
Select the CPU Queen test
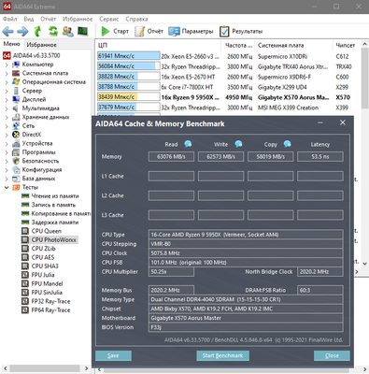[x=47, y=231]
